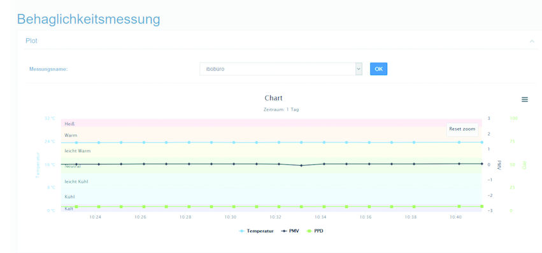This screenshot has height=253, width=542.
Task: Click the PMV dip data point at 10:33
Action: [x=301, y=166]
